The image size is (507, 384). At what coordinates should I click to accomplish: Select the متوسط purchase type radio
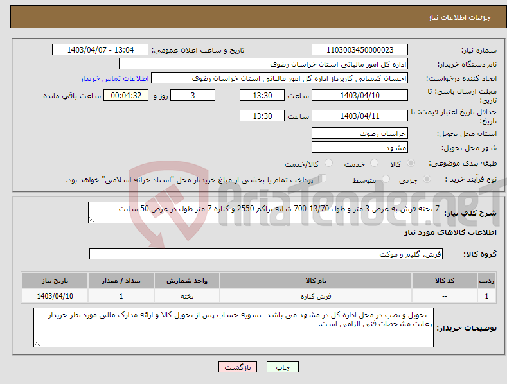pyautogui.click(x=386, y=179)
